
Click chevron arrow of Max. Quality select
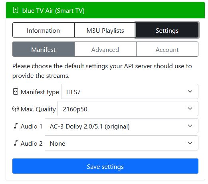pyautogui.click(x=190, y=109)
